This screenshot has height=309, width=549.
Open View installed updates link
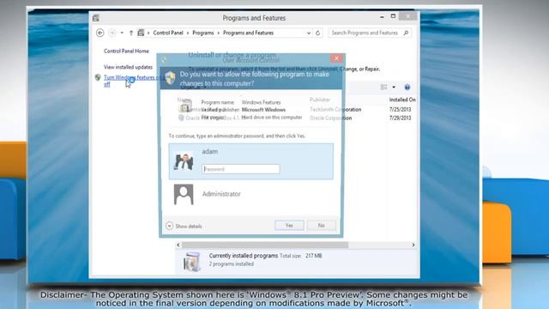(x=128, y=67)
